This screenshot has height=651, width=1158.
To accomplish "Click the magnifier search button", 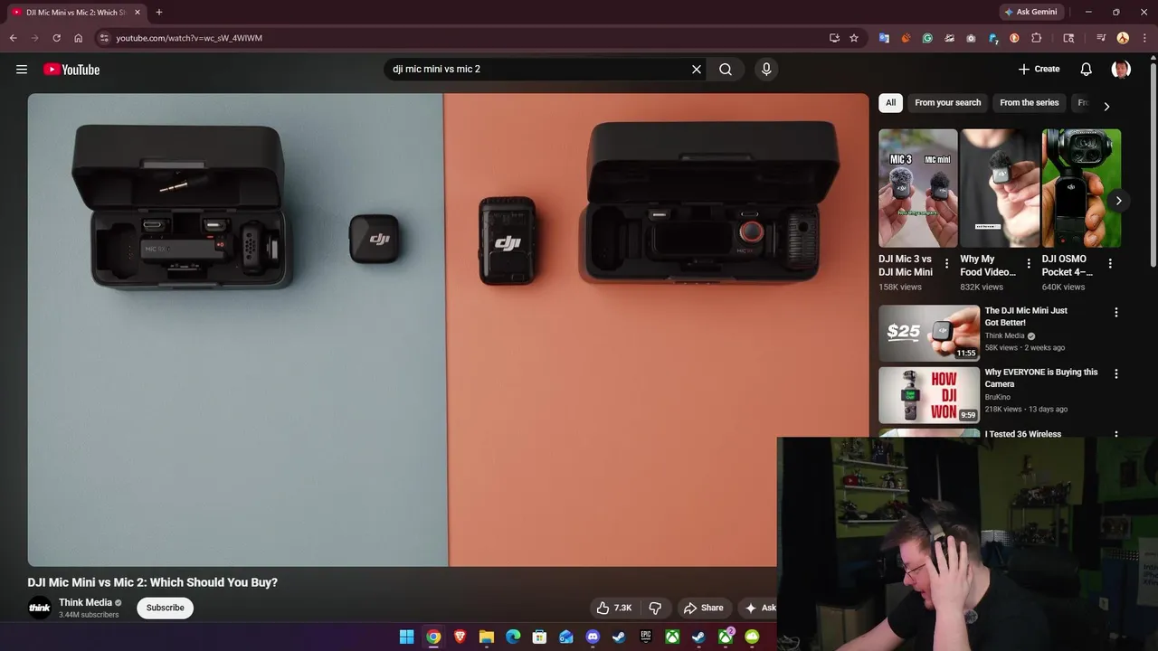I will point(726,70).
